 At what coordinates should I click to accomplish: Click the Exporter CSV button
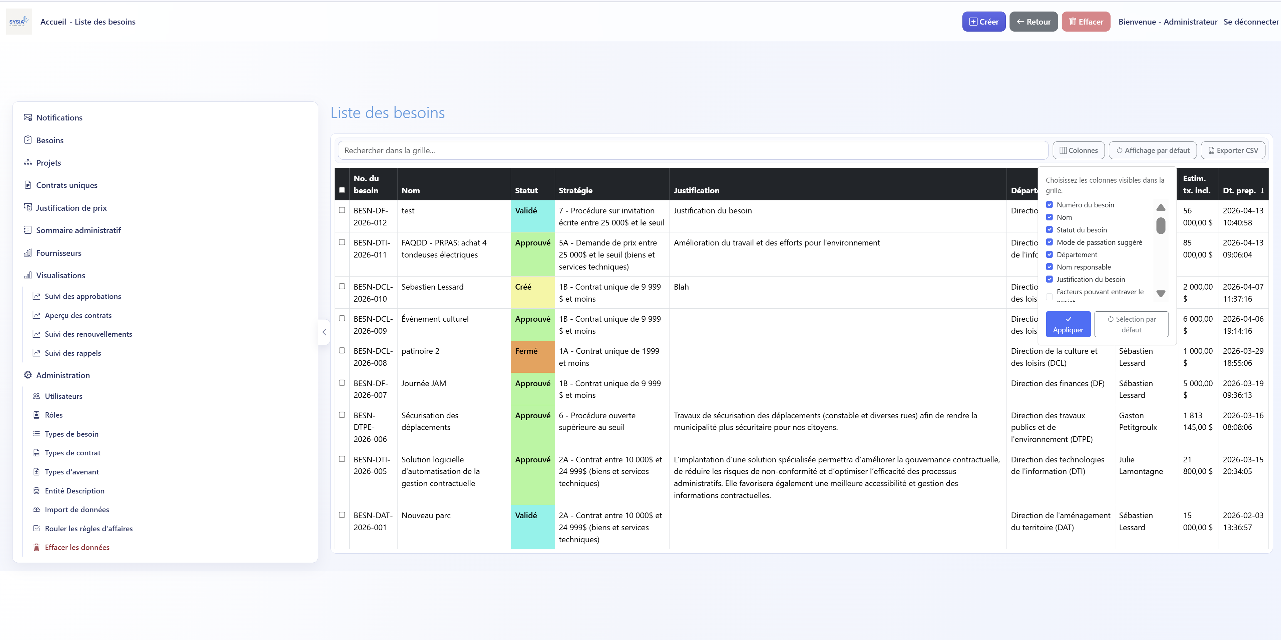[1233, 150]
